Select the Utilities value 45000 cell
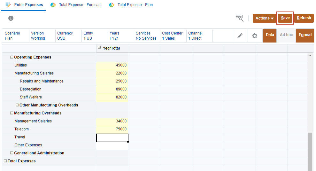The width and height of the screenshot is (316, 171). [x=112, y=66]
